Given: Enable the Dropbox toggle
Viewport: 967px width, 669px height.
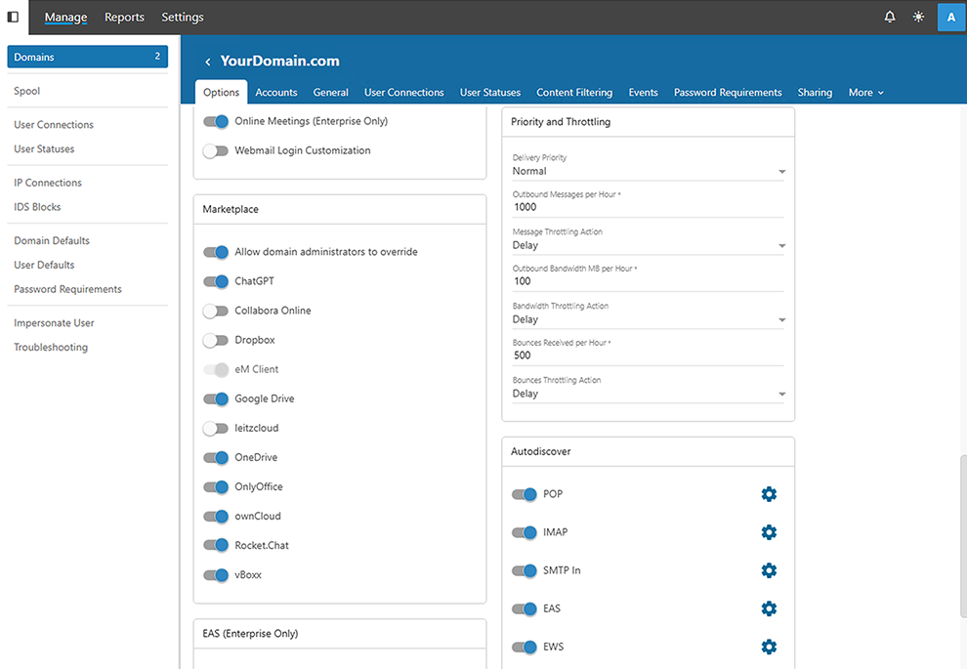Looking at the screenshot, I should click(216, 340).
